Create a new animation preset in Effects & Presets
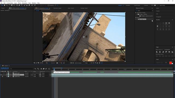175x98 pixels. tap(152, 21)
